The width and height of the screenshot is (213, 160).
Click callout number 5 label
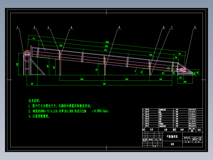pyautogui.click(x=119, y=27)
